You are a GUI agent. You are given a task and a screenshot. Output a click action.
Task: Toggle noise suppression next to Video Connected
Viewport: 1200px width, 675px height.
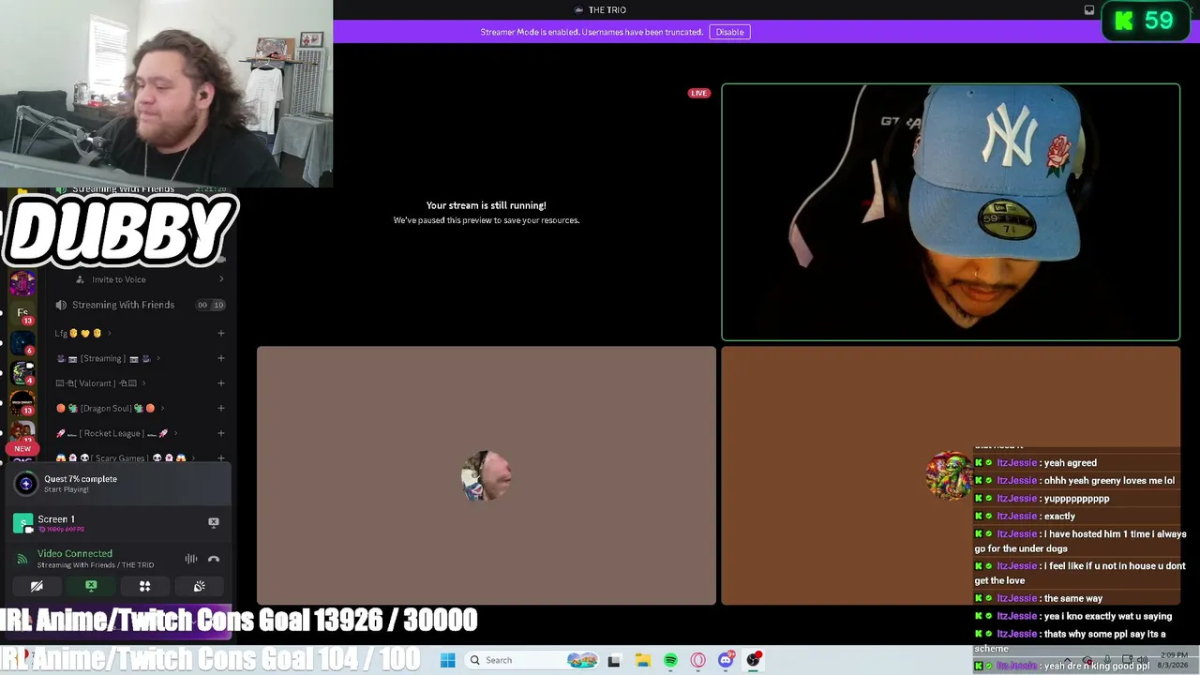191,559
